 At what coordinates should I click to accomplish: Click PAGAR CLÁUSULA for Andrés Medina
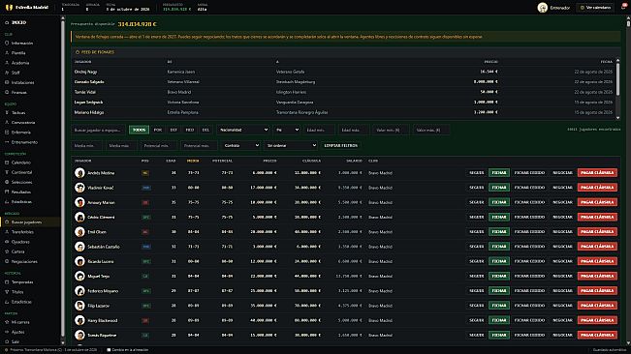(x=597, y=172)
